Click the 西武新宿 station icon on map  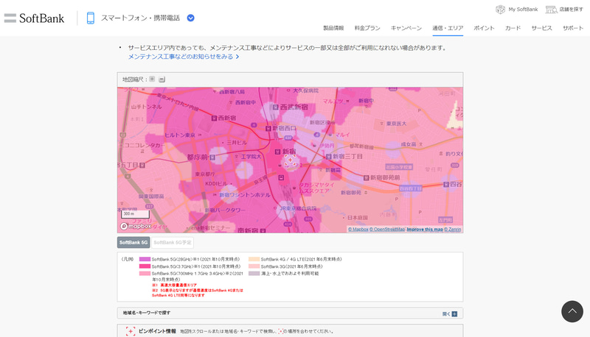(275, 107)
